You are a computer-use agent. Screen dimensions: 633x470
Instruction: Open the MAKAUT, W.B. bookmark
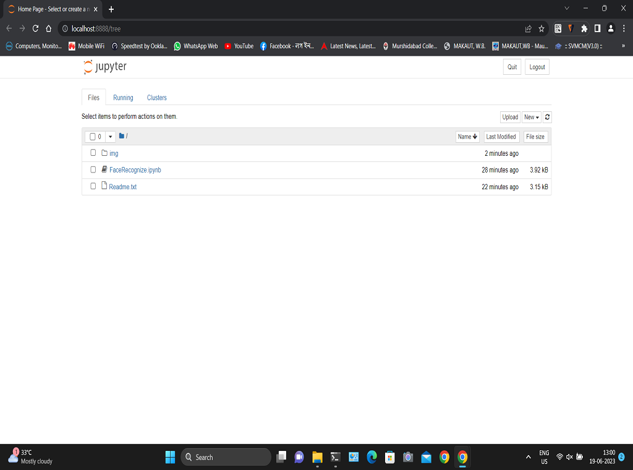click(465, 46)
